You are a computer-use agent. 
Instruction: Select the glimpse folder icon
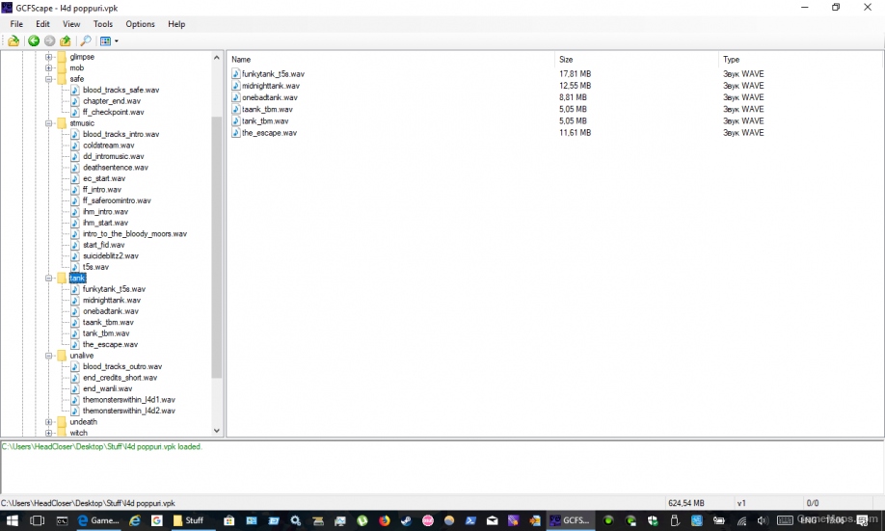[62, 57]
